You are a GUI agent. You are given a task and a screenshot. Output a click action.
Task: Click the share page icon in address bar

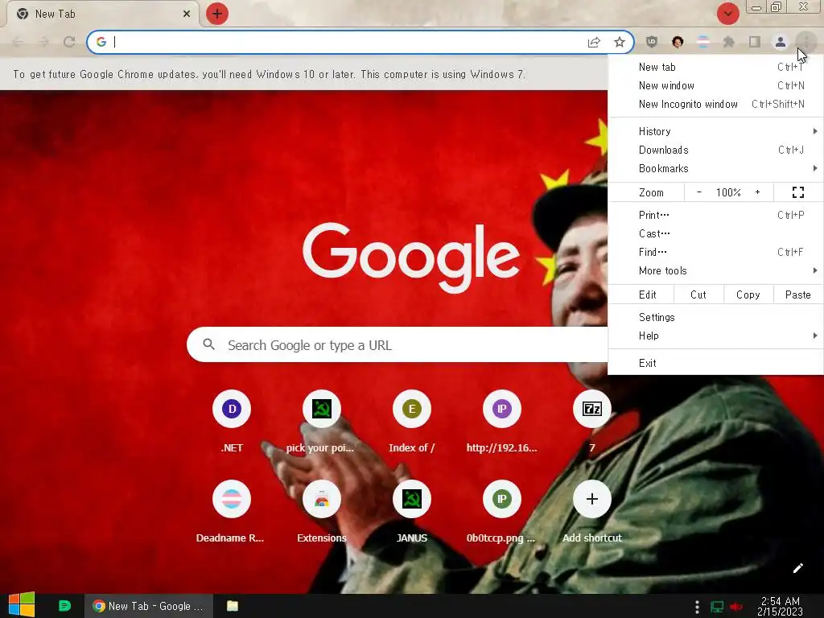[594, 42]
